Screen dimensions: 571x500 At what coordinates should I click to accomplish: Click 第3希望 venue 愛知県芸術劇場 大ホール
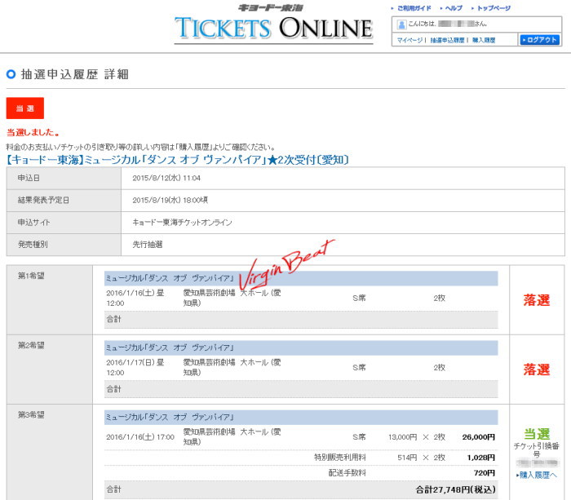coord(232,436)
